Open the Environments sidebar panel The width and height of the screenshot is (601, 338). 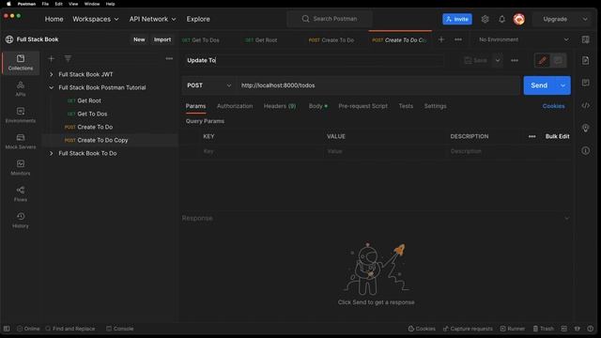(21, 115)
